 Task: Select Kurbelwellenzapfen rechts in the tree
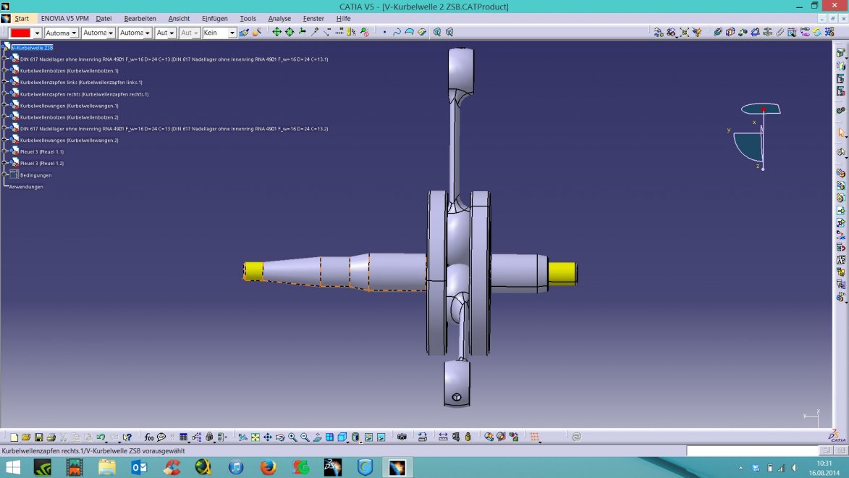[x=84, y=94]
